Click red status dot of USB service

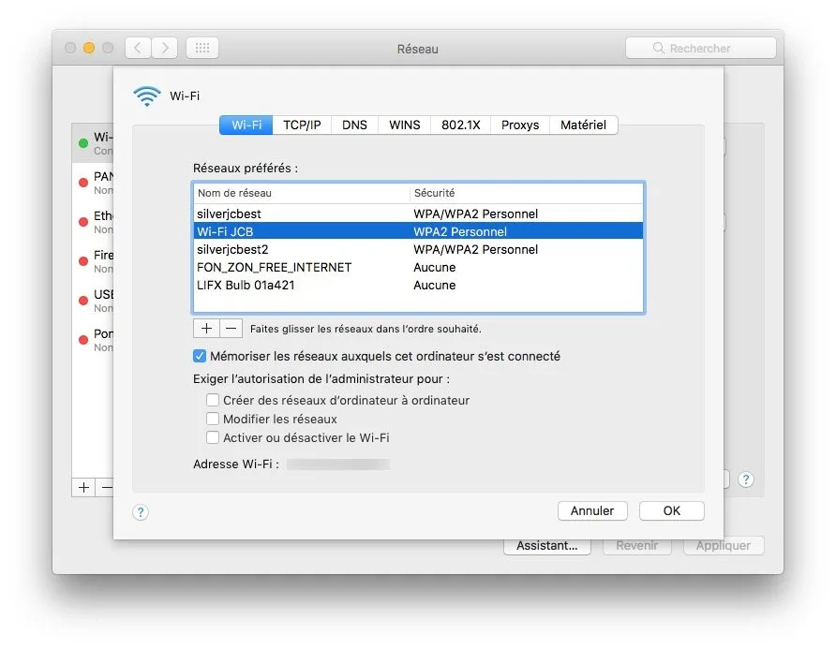pos(83,301)
